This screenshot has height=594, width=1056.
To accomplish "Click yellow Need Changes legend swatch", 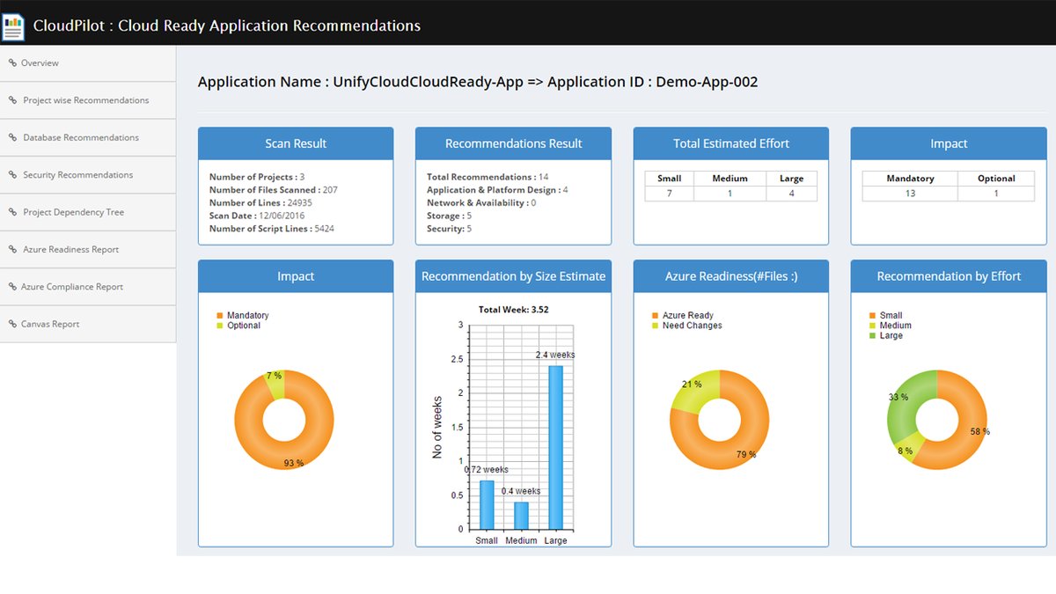I will [x=656, y=326].
